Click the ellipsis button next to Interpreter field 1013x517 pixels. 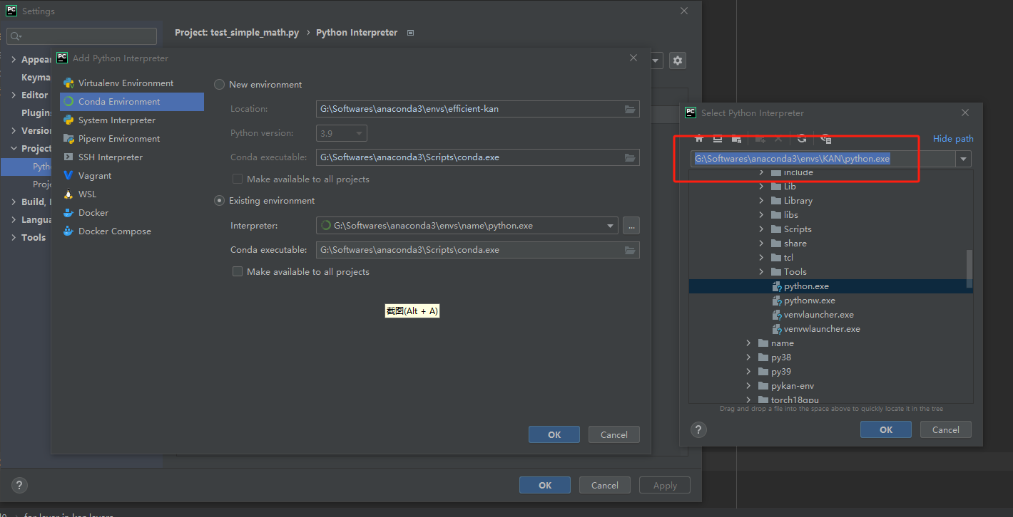[631, 226]
